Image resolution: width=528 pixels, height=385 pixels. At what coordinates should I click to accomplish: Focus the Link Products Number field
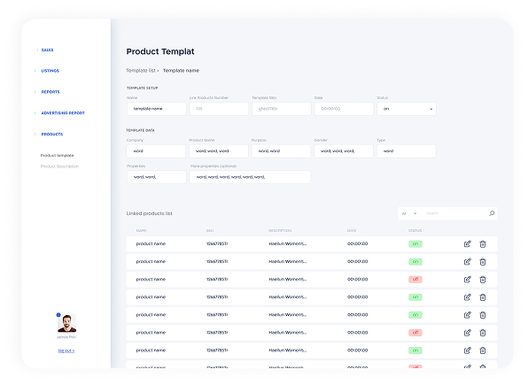[219, 109]
